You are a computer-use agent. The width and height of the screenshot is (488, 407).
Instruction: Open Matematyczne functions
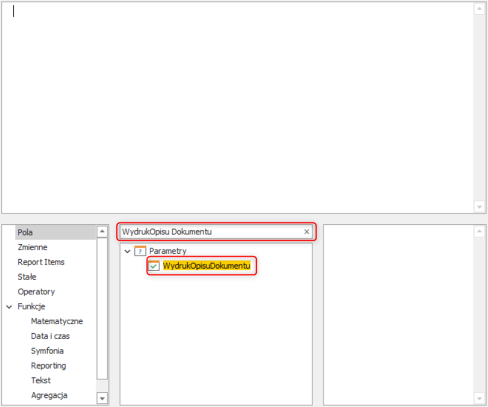pyautogui.click(x=57, y=321)
